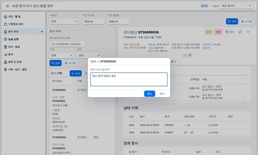Select 문서 처리 in the sidebar

tap(23, 32)
